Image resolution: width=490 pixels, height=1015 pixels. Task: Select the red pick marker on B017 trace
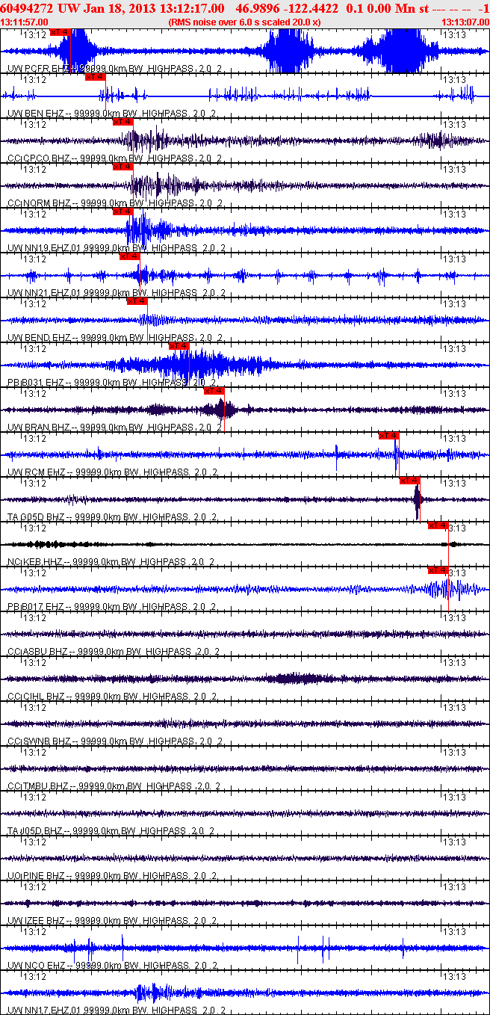(x=438, y=570)
